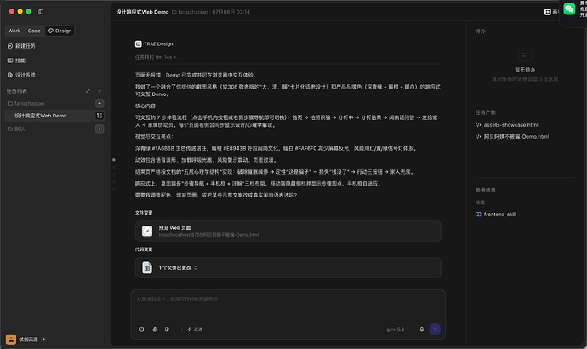Click the file icon in 代码变更 card
The image size is (587, 349).
[x=147, y=268]
